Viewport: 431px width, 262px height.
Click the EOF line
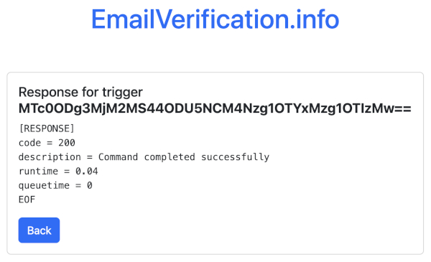coord(27,200)
